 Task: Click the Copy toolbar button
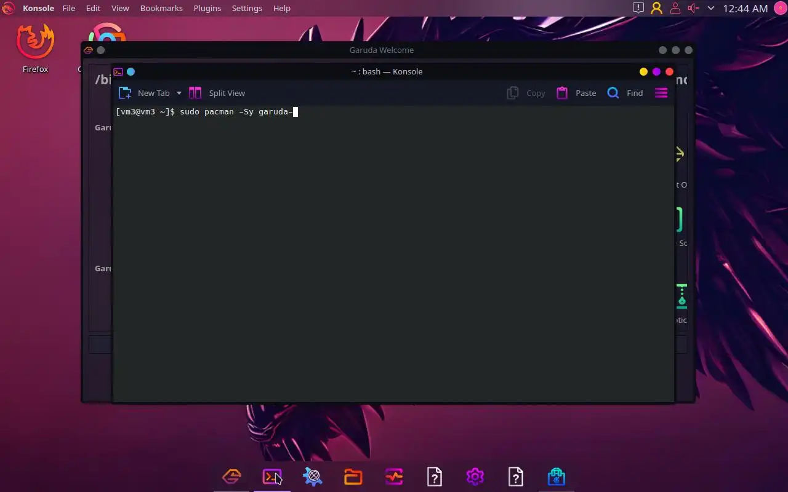tap(526, 93)
